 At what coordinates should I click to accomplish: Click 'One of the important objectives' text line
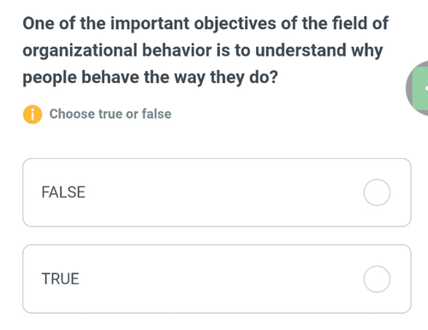[x=149, y=24]
